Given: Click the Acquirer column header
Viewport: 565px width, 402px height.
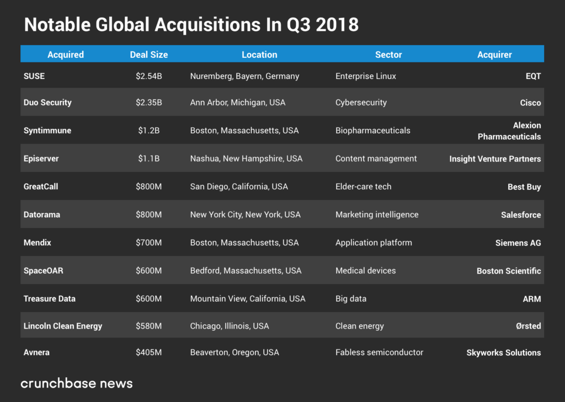Looking at the screenshot, I should (x=494, y=55).
